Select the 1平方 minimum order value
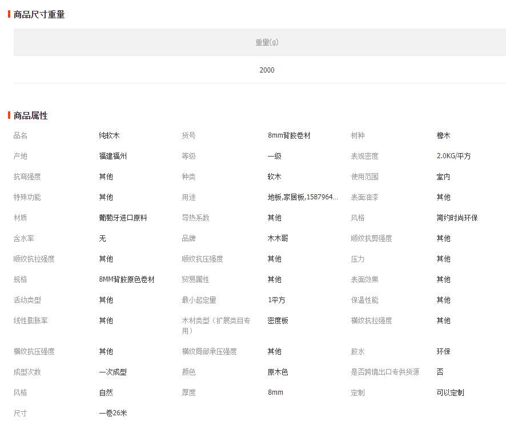The image size is (506, 429). (276, 300)
